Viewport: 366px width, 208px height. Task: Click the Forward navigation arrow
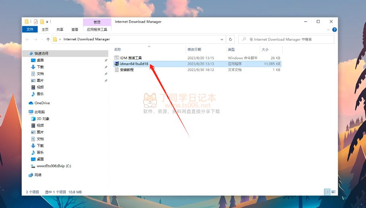pos(35,40)
